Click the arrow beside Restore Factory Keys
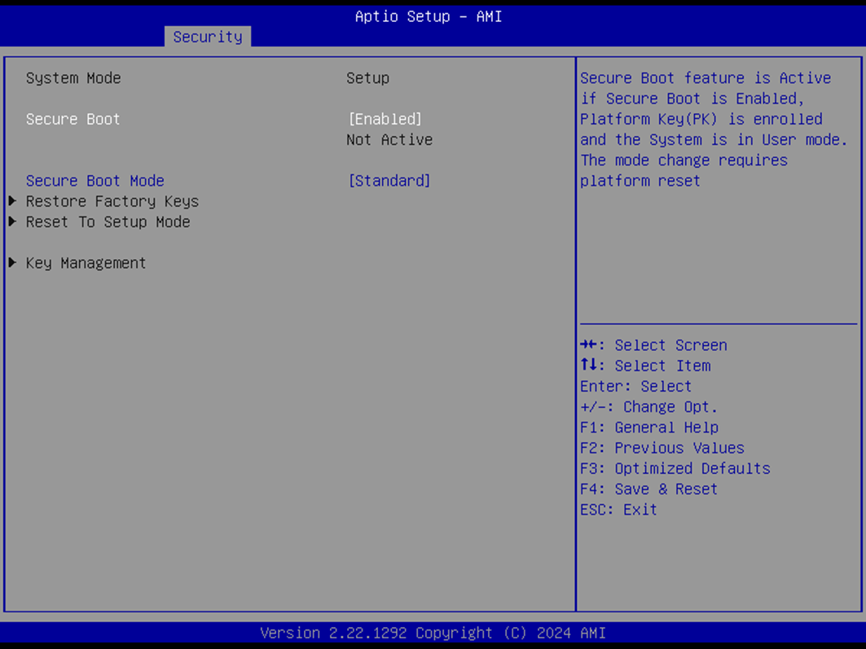Image resolution: width=866 pixels, height=649 pixels. (12, 201)
